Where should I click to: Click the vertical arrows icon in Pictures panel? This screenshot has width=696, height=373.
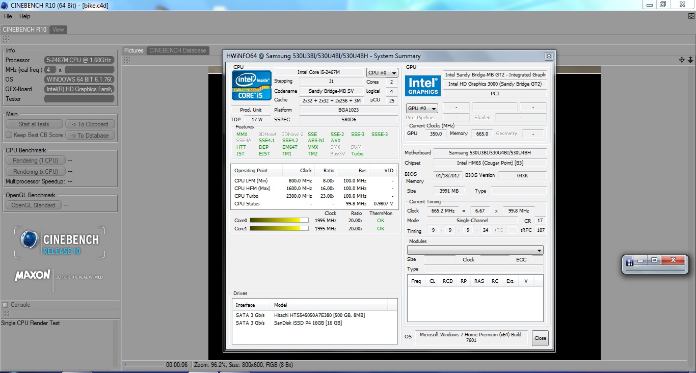click(690, 60)
